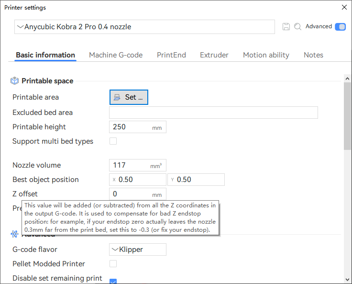Viewport: 352px width, 284px height.
Task: Switch to Basic information tab
Action: (45, 55)
